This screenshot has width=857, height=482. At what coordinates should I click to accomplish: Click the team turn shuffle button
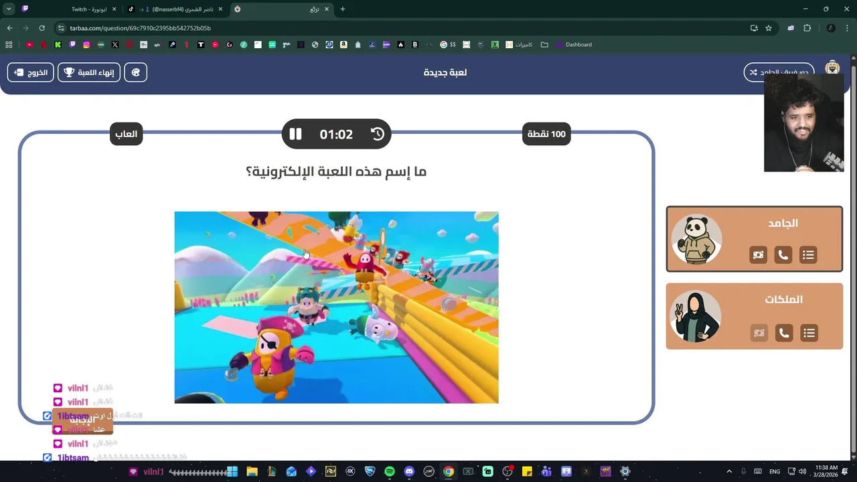(x=779, y=72)
